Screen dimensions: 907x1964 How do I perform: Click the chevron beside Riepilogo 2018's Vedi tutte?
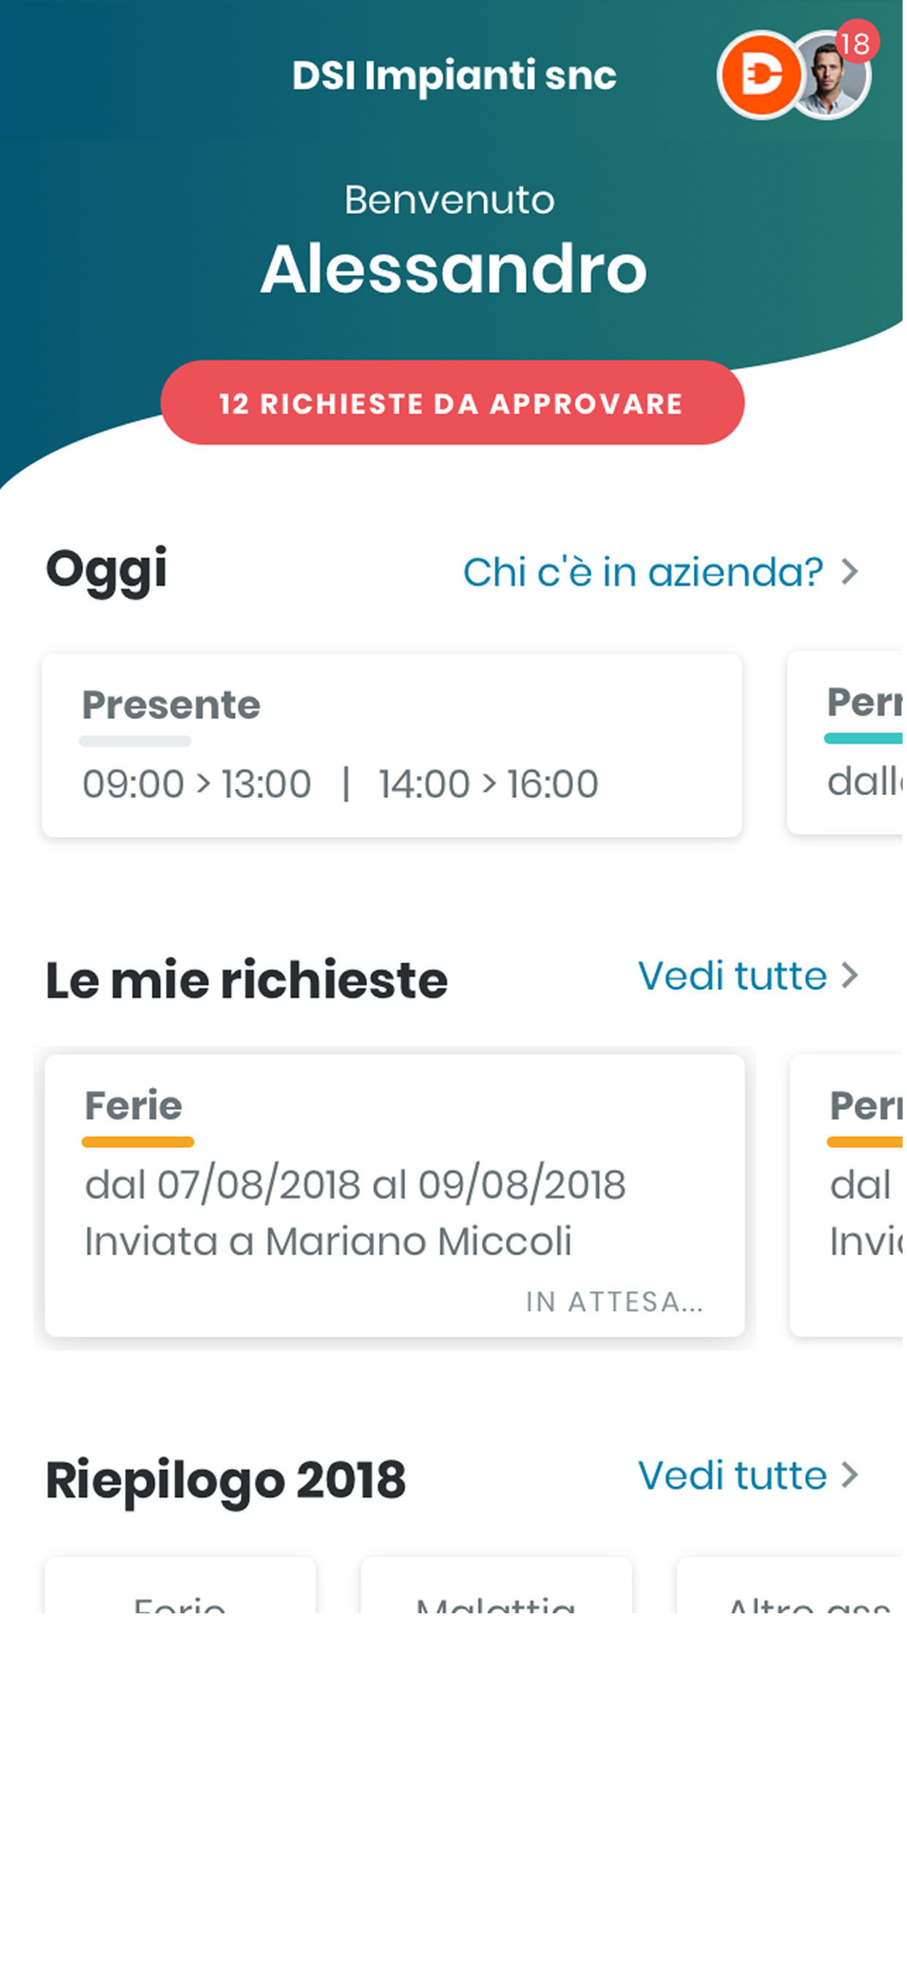click(850, 1475)
